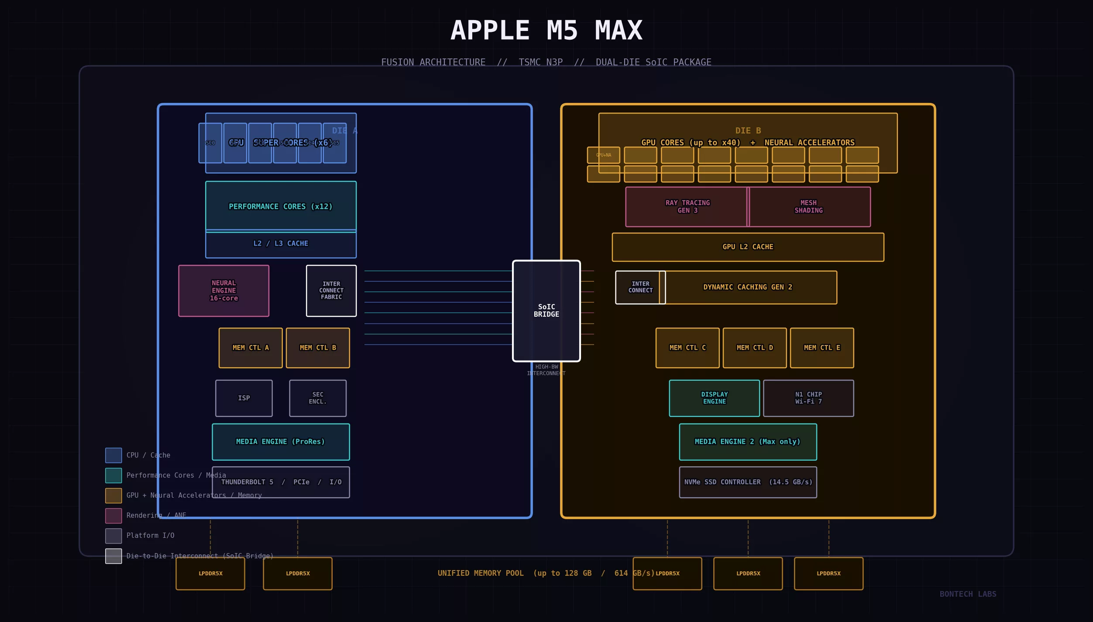The width and height of the screenshot is (1093, 622).
Task: Select the GPU L2 CACHE section
Action: (748, 246)
